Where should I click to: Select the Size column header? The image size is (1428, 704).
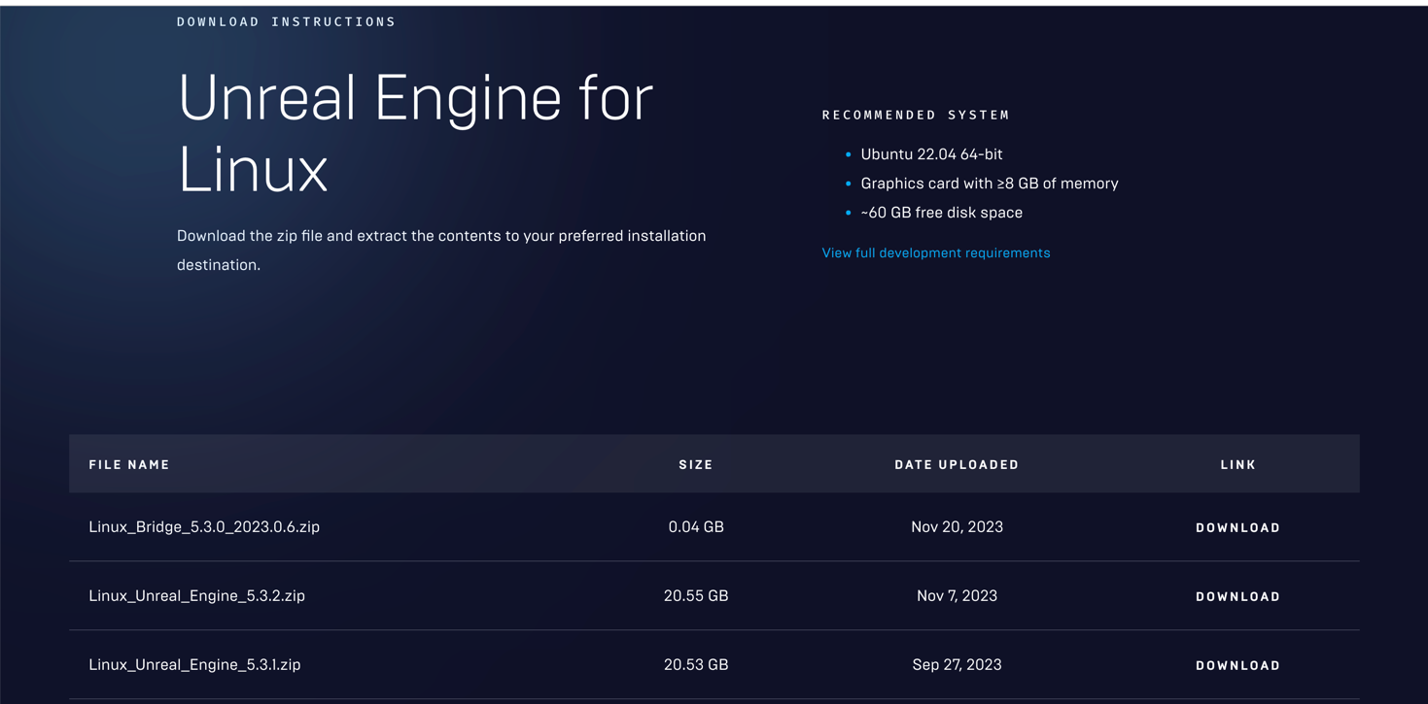pos(696,464)
